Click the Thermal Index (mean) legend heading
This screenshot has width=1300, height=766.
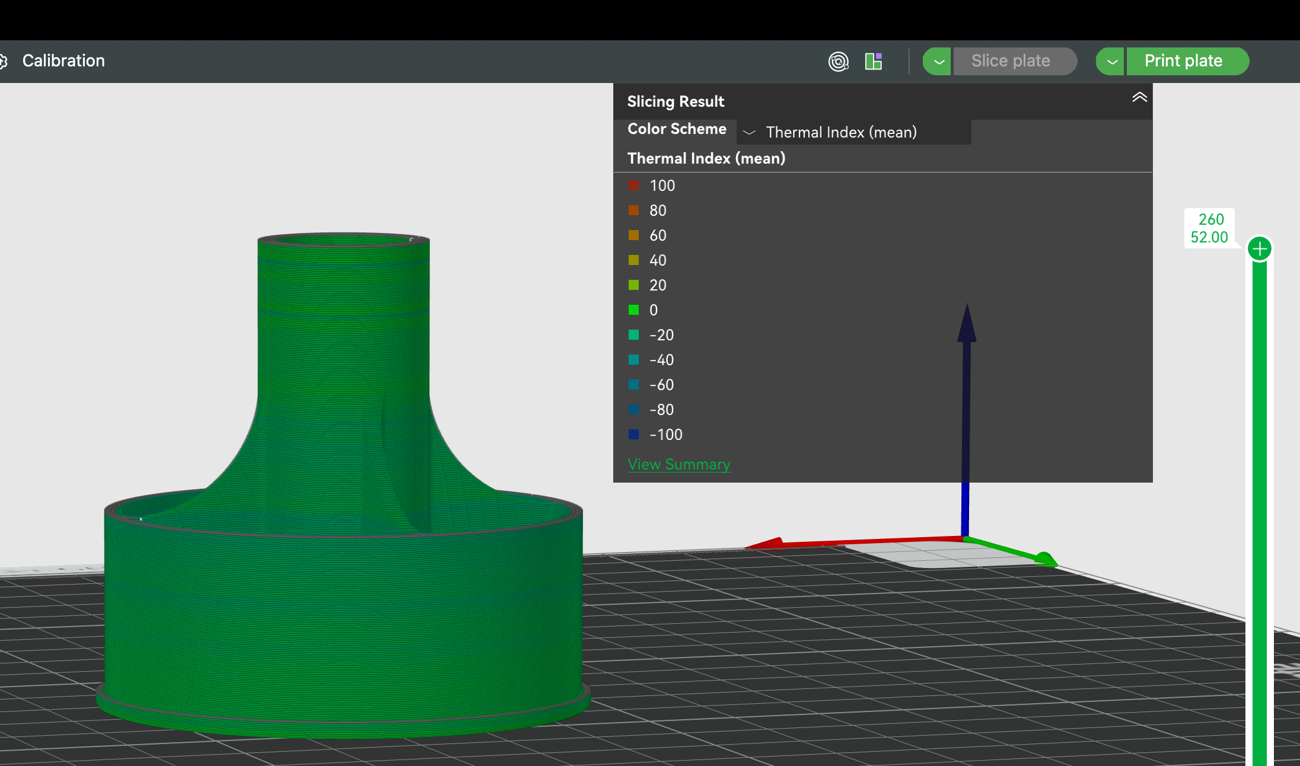[x=706, y=158]
